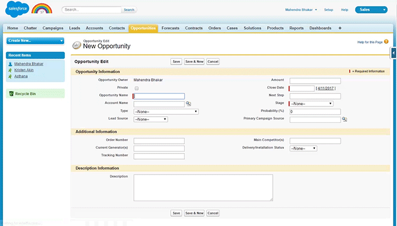The width and height of the screenshot is (397, 226).
Task: Click the top Cancel button
Action: (213, 61)
